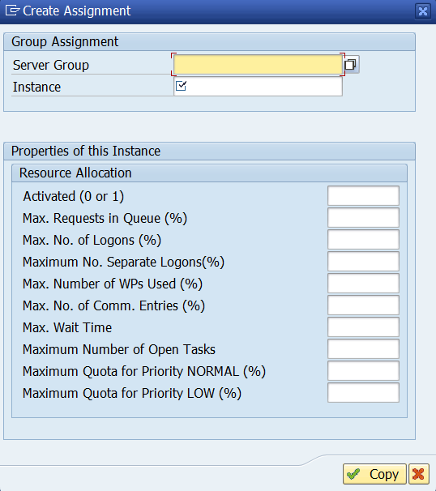Select the Max. Number of WPs Used field
This screenshot has width=436, height=491.
[363, 284]
